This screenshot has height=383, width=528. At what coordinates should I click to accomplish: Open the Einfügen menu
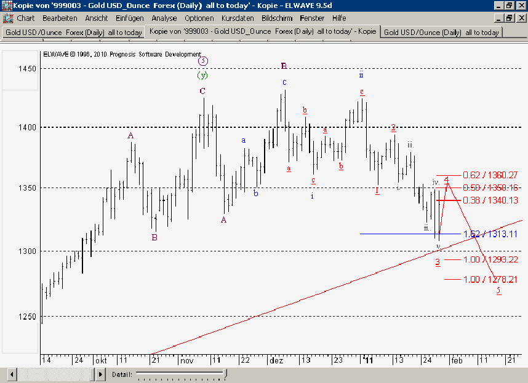click(x=130, y=18)
